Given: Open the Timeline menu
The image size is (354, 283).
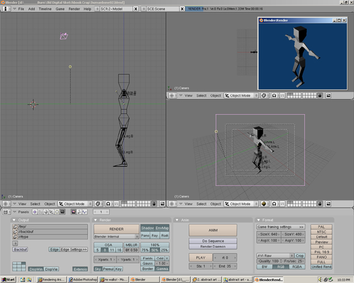Looking at the screenshot, I should pyautogui.click(x=45, y=9).
